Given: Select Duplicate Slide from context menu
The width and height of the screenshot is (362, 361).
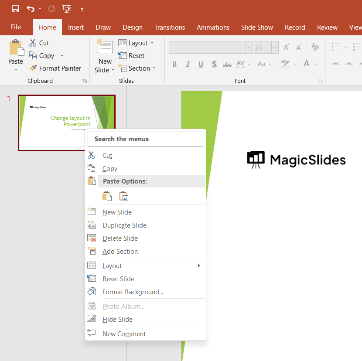Looking at the screenshot, I should click(x=124, y=225).
